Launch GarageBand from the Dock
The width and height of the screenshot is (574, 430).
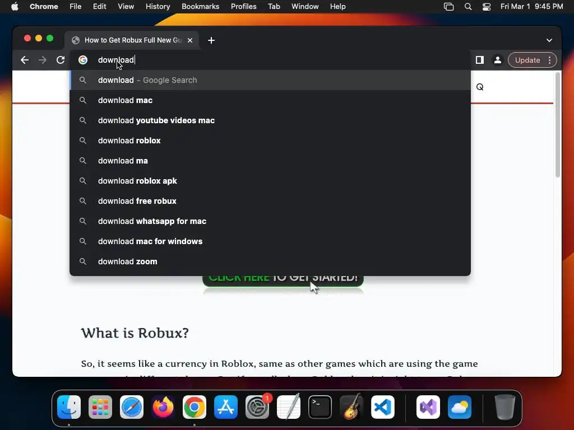(x=351, y=407)
